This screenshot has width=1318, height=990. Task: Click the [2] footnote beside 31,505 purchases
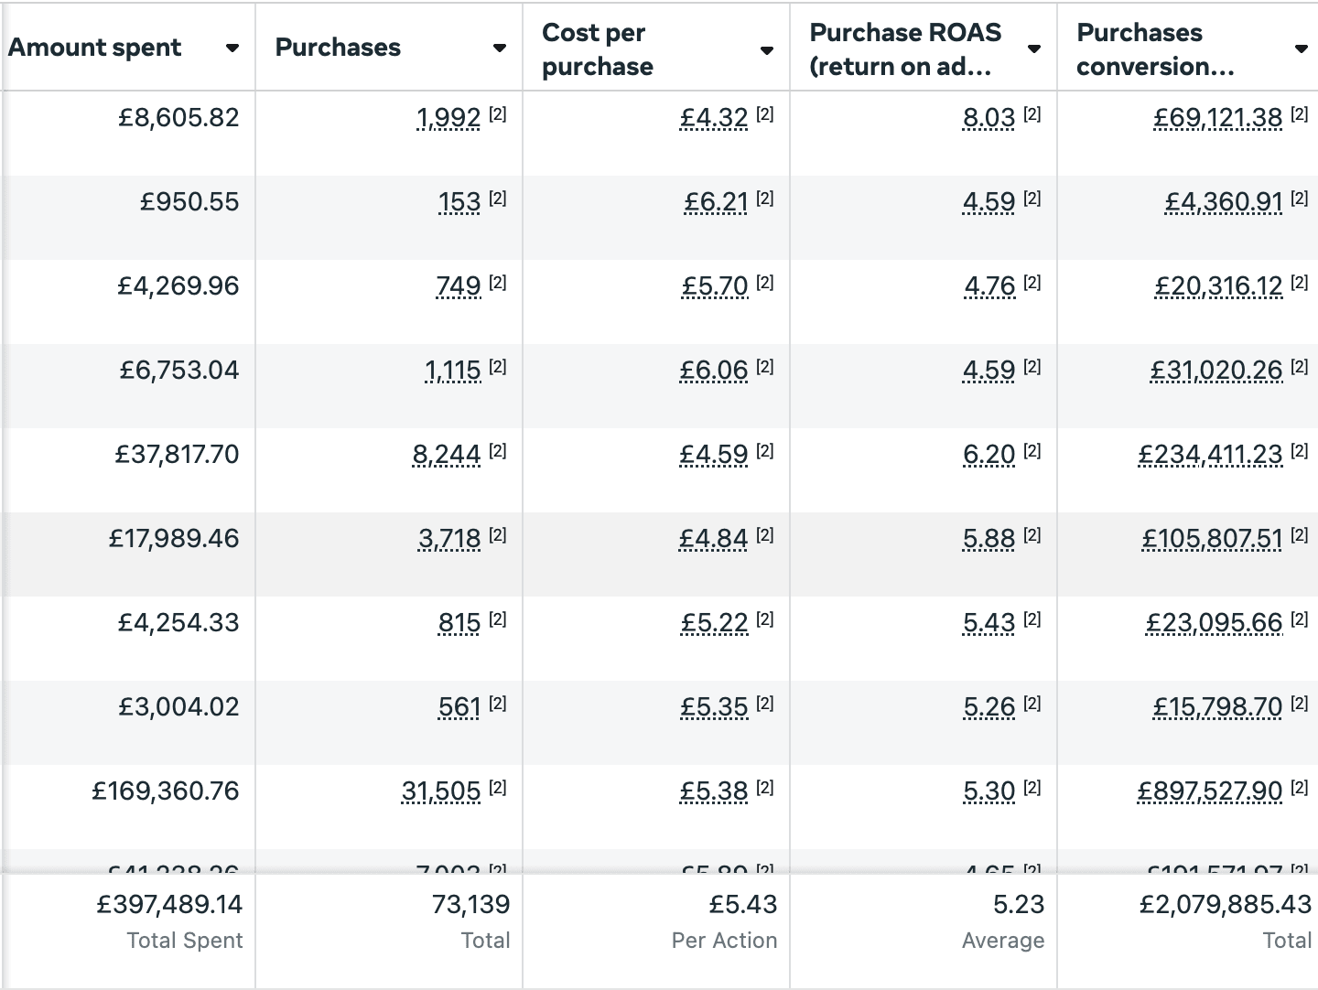(497, 788)
